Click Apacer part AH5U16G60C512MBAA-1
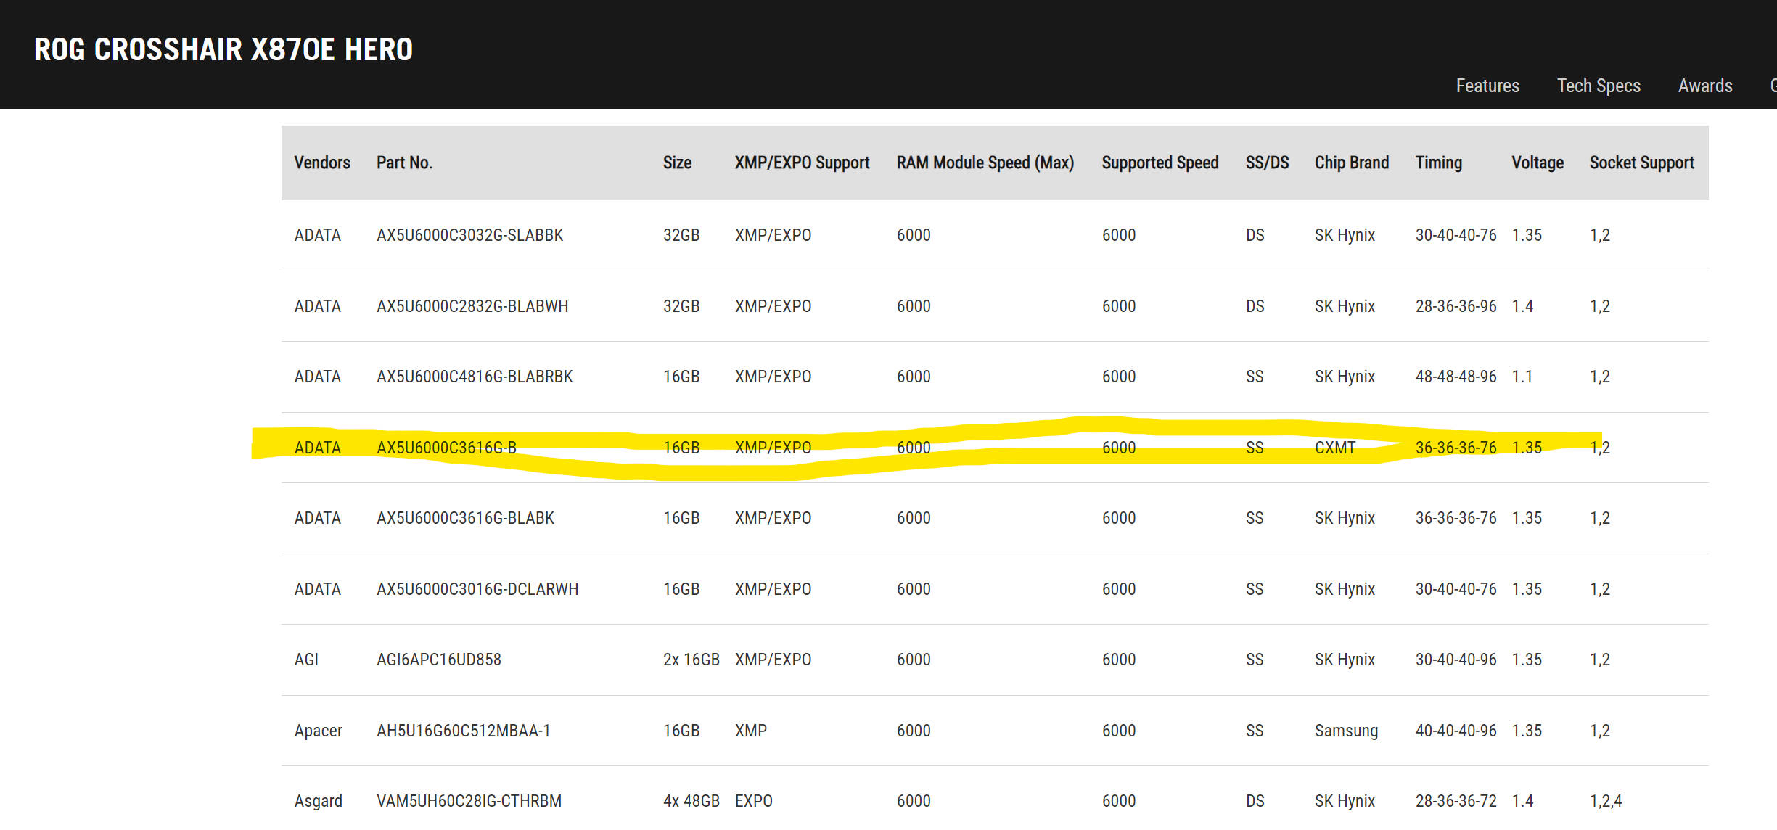 point(463,731)
